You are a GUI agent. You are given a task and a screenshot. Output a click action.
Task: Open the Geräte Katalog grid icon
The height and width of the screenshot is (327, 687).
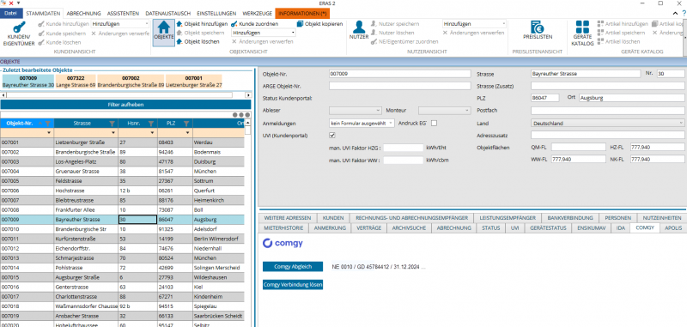582,27
